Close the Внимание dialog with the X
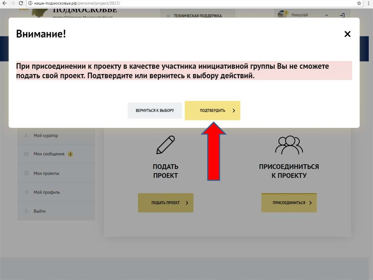This screenshot has width=373, height=280. click(347, 34)
